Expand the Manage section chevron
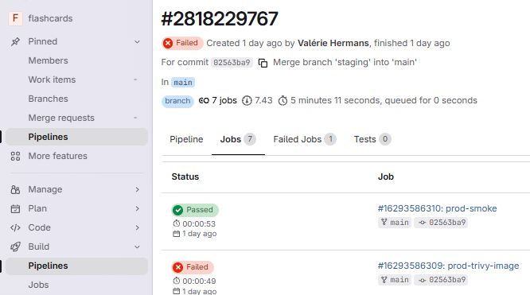This screenshot has height=295, width=530. [137, 189]
